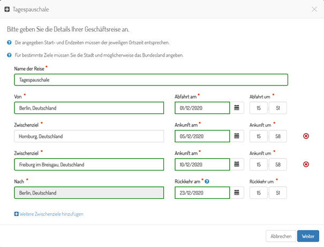The height and width of the screenshot is (247, 324).
Task: Open calendar picker for Rückkehr am date
Action: coord(237,192)
